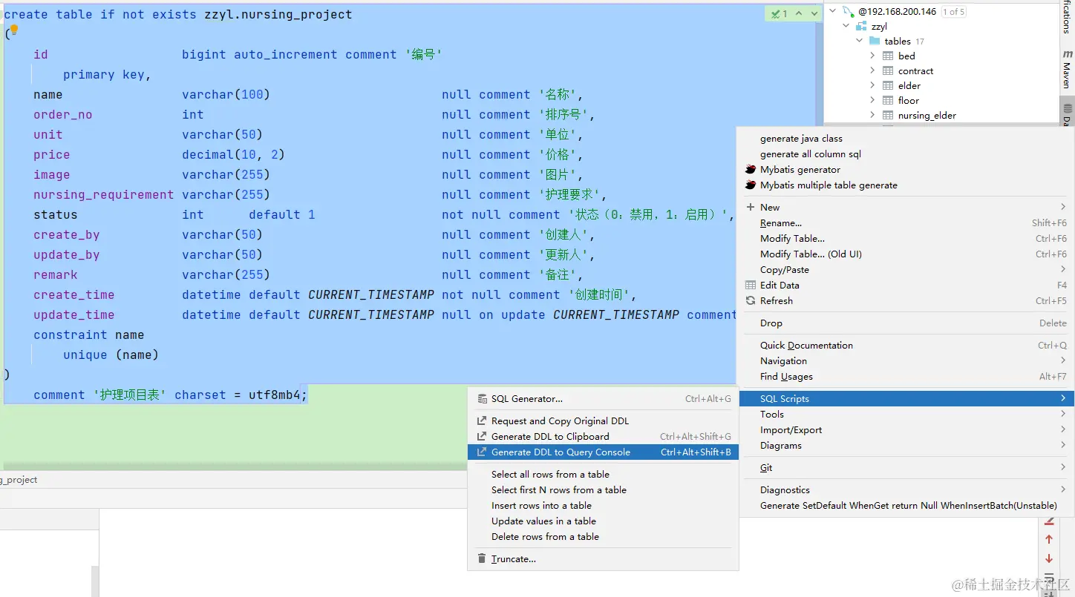Click the Mybatis generator bird icon
The width and height of the screenshot is (1075, 597).
(751, 170)
